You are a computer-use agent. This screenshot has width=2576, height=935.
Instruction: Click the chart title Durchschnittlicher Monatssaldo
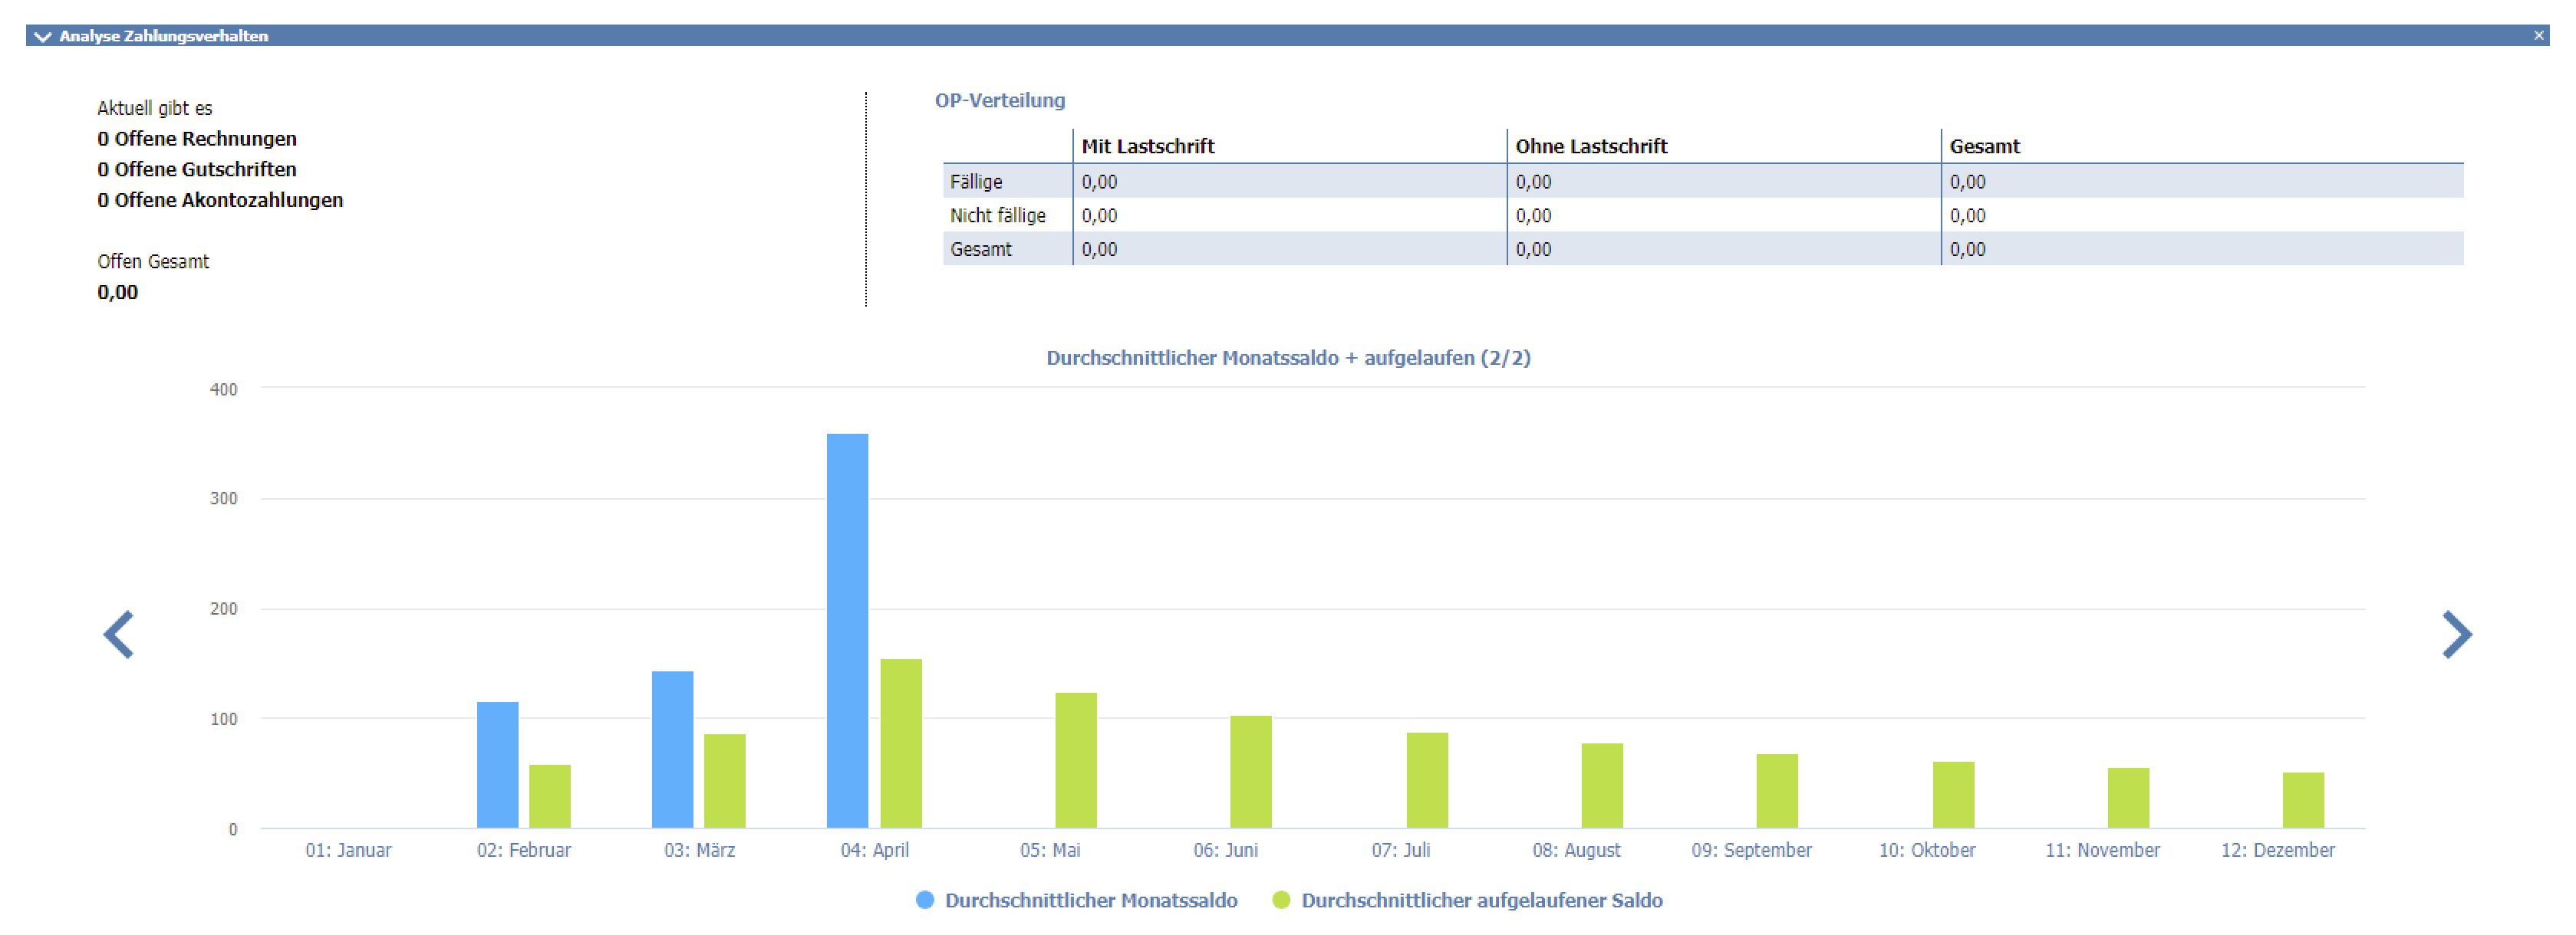1287,358
